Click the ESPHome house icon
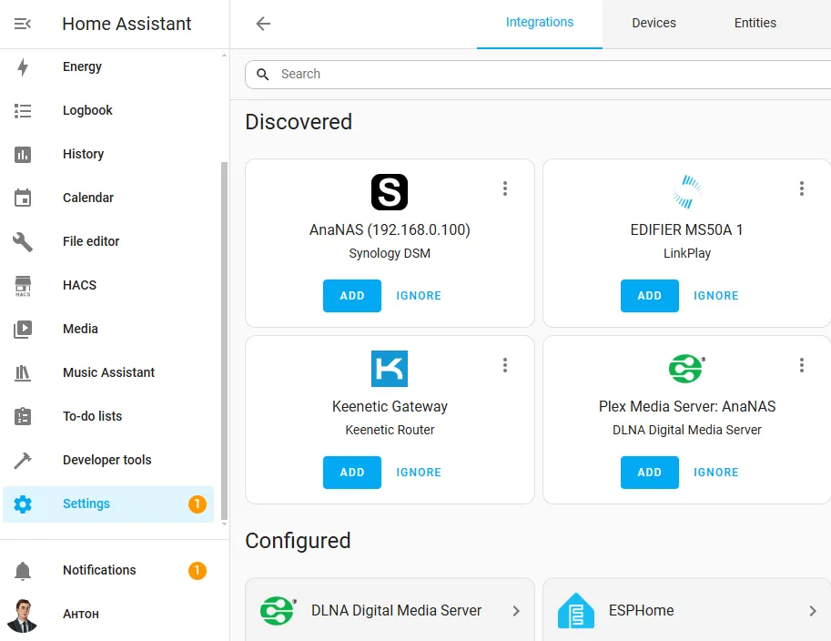Screen dimensions: 831x641 click(x=576, y=610)
